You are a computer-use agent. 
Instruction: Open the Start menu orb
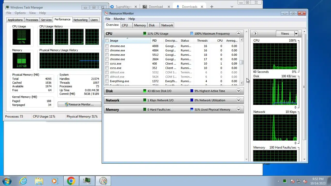[x=7, y=181]
